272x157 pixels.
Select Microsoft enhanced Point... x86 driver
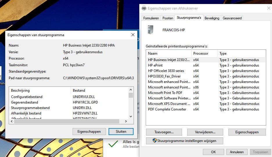(x=206, y=87)
